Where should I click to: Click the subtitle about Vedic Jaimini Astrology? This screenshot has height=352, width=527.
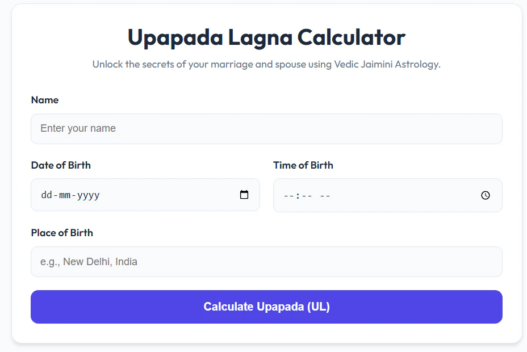(x=266, y=64)
